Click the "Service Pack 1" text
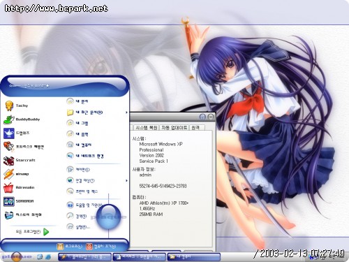The width and height of the screenshot is (349, 262). tap(154, 161)
